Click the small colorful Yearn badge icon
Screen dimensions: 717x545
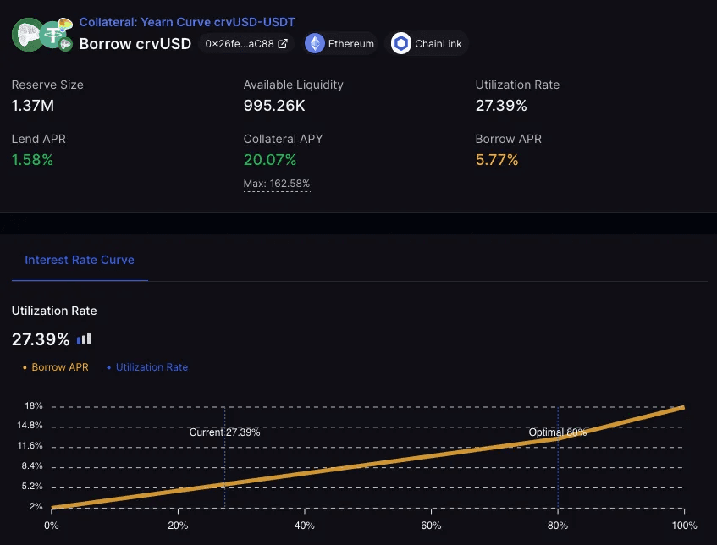(x=65, y=22)
